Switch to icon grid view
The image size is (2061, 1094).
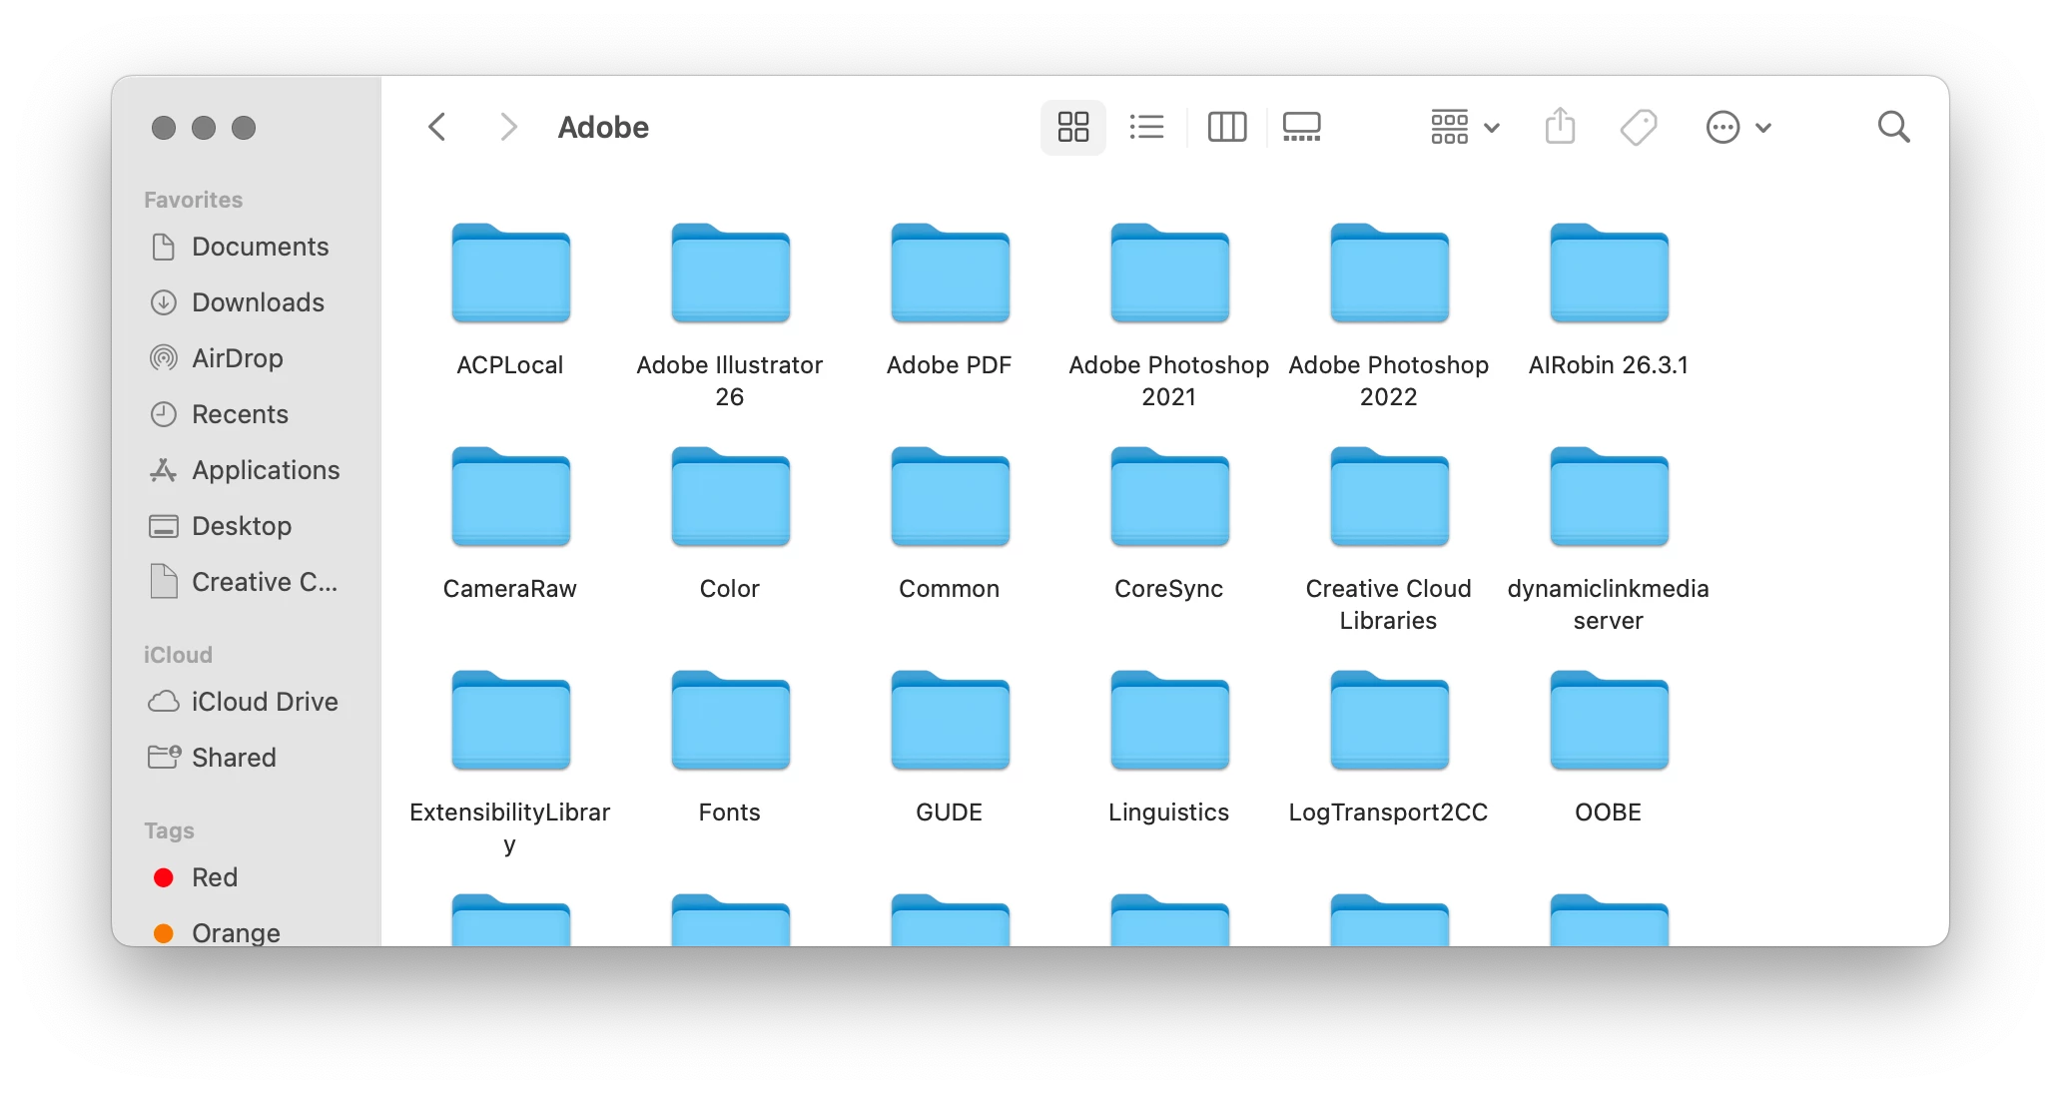point(1072,127)
